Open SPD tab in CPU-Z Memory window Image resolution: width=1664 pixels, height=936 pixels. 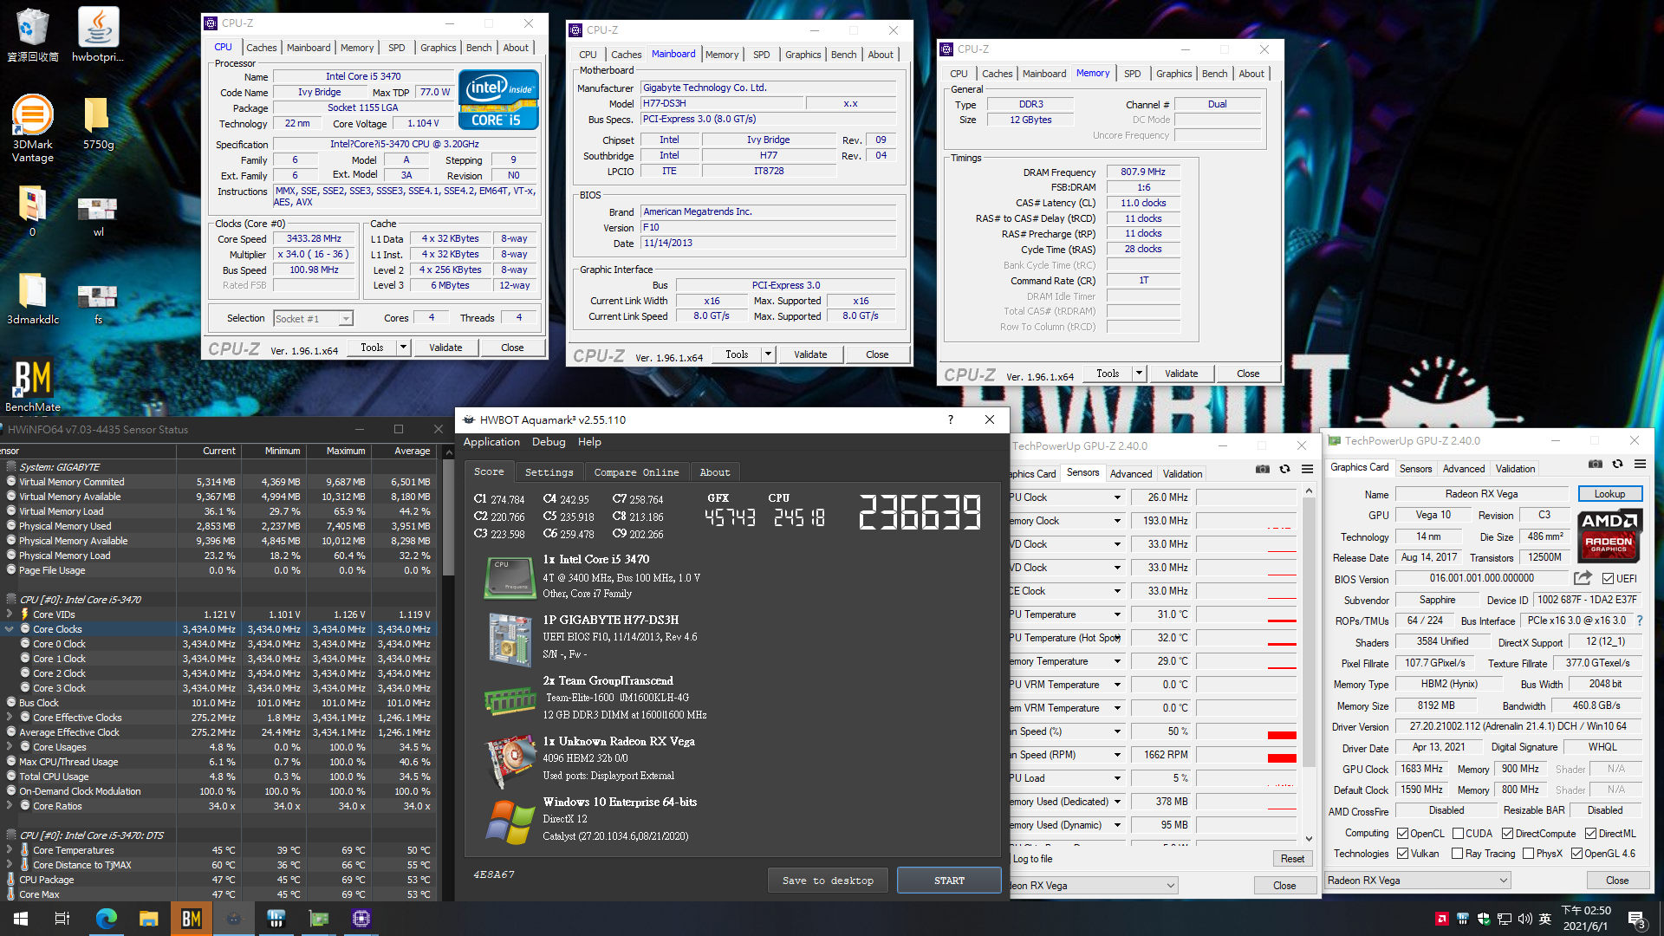1132,74
